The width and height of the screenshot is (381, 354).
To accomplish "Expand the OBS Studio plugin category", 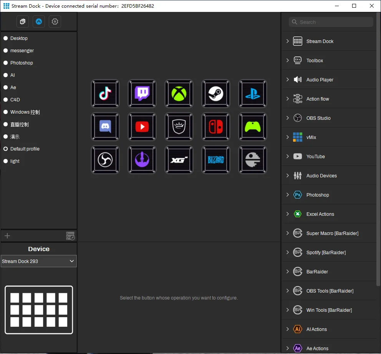I will 288,118.
